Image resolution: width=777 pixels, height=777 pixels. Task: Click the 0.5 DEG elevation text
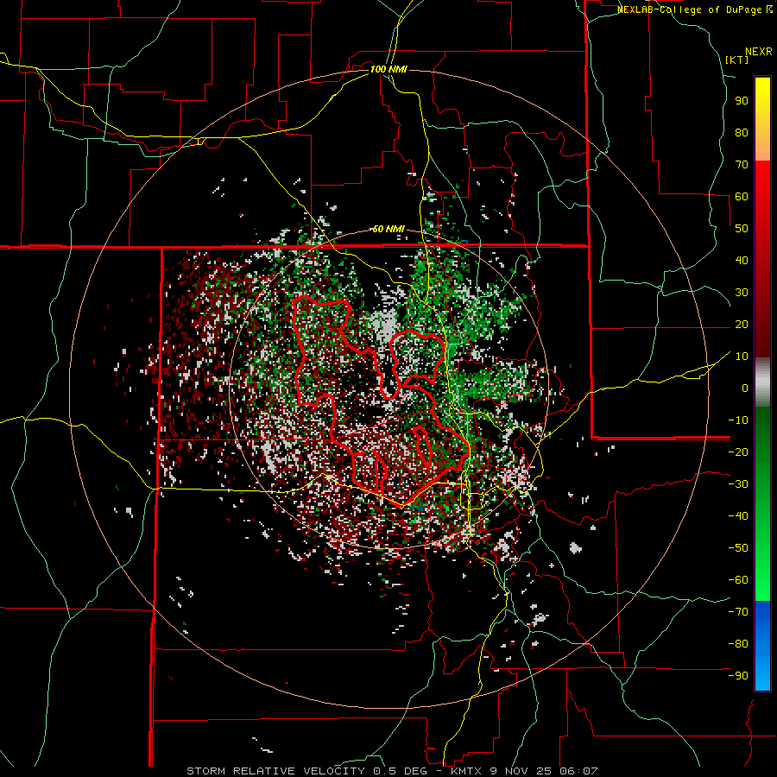tap(399, 771)
